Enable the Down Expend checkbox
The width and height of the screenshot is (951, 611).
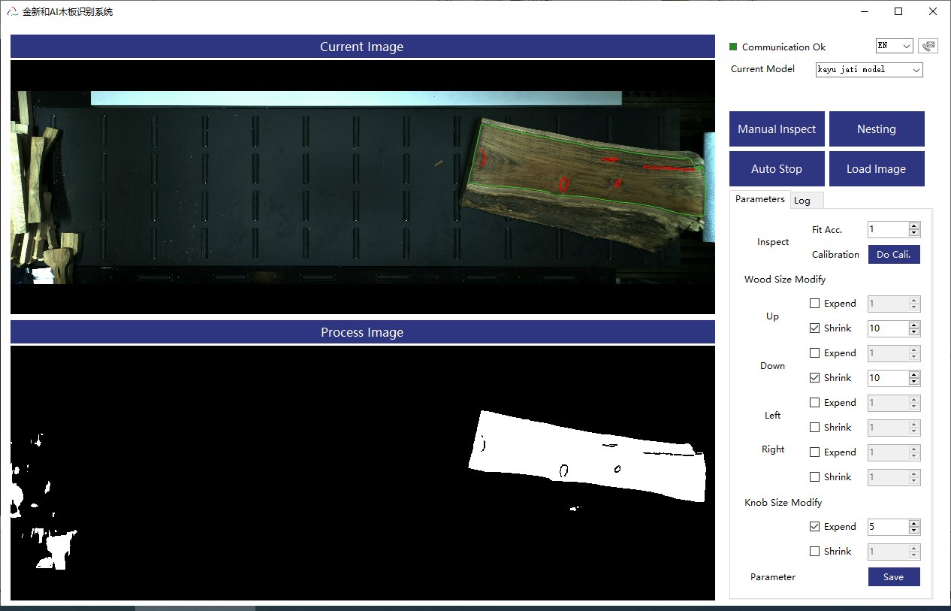point(814,353)
